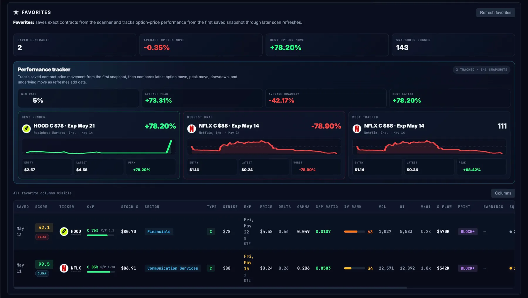The width and height of the screenshot is (528, 298).
Task: Click the BLOCK print badge in NFLX row
Action: click(468, 268)
